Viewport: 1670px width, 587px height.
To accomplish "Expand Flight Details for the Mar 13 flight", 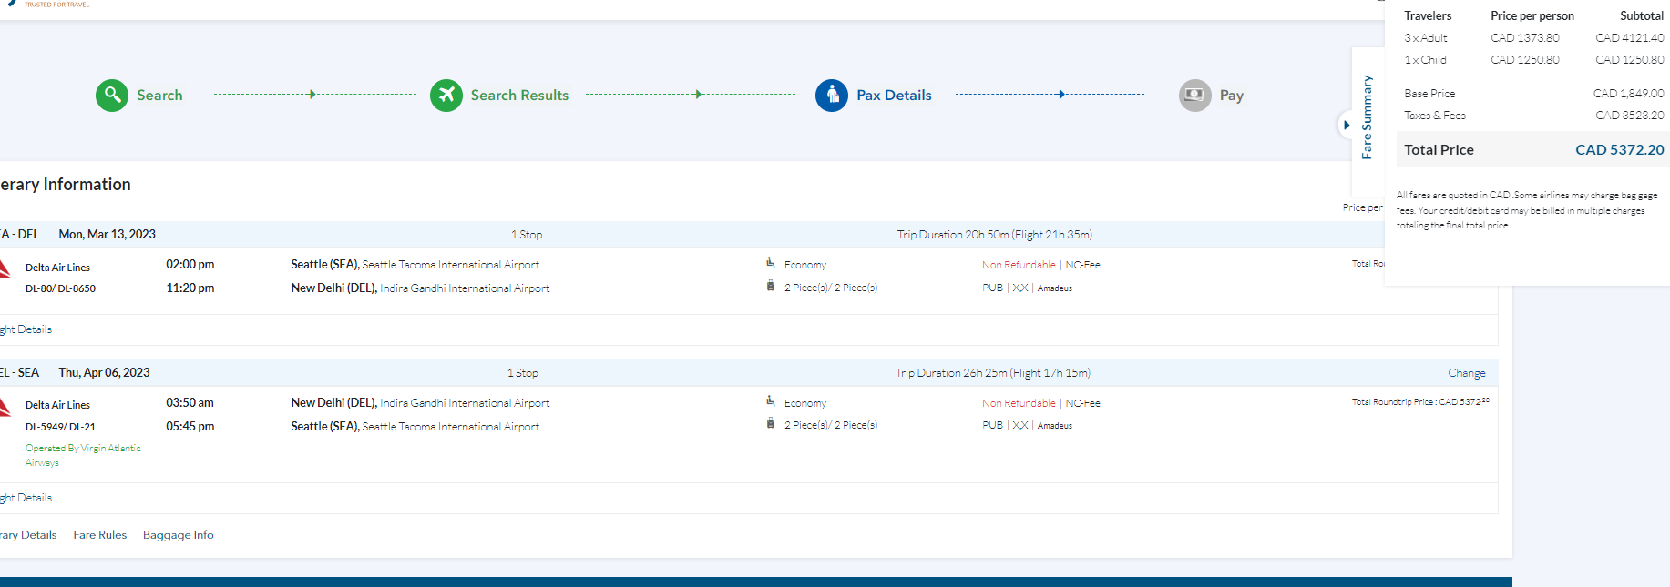I will point(27,329).
